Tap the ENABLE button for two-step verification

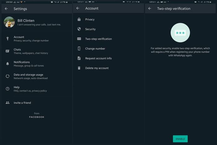(180, 139)
